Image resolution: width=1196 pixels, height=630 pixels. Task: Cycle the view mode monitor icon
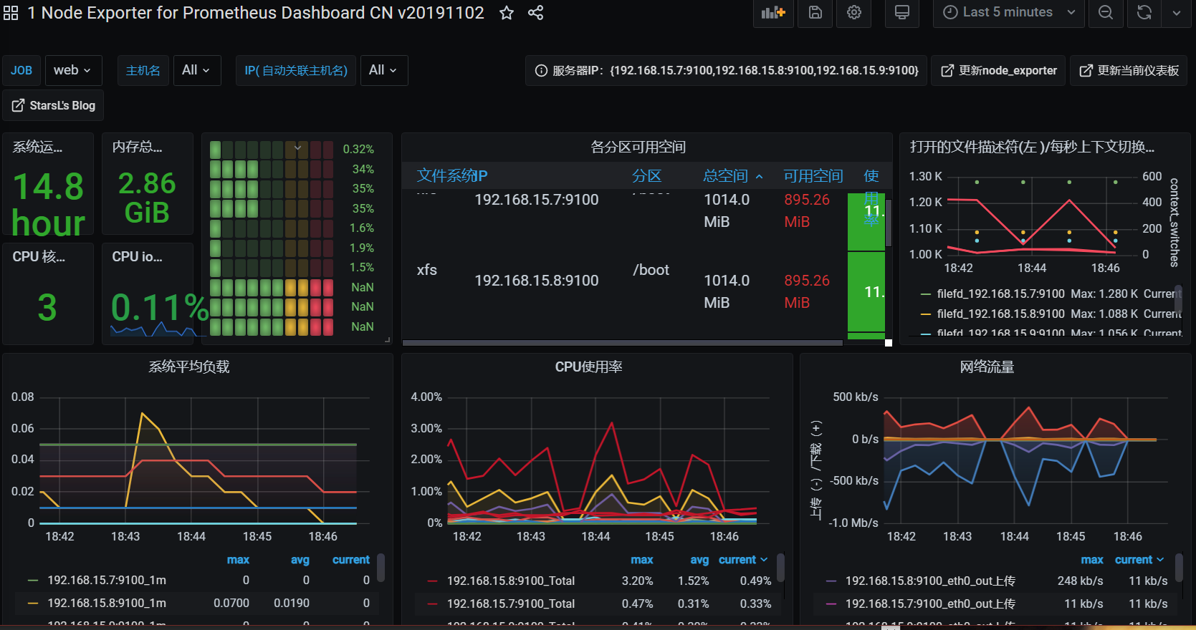click(x=902, y=13)
